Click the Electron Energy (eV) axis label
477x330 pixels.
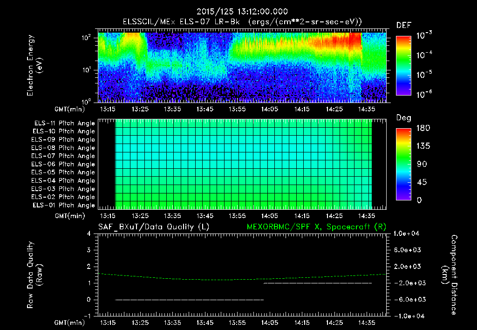pos(34,65)
